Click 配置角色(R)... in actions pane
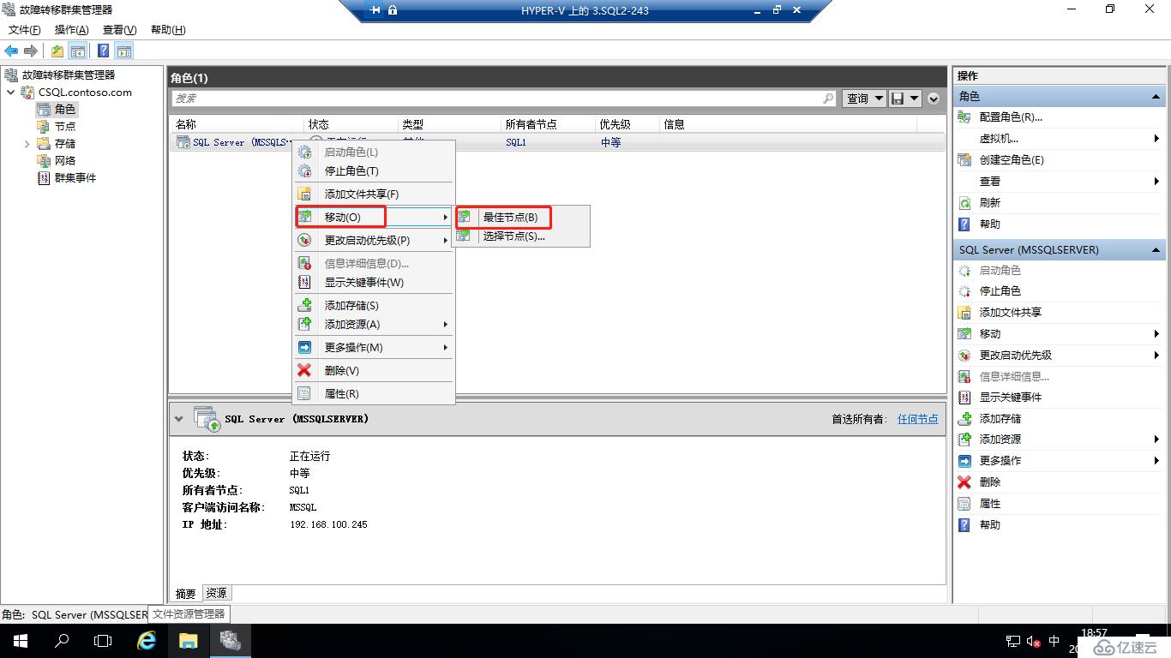The width and height of the screenshot is (1171, 658). (x=1011, y=117)
